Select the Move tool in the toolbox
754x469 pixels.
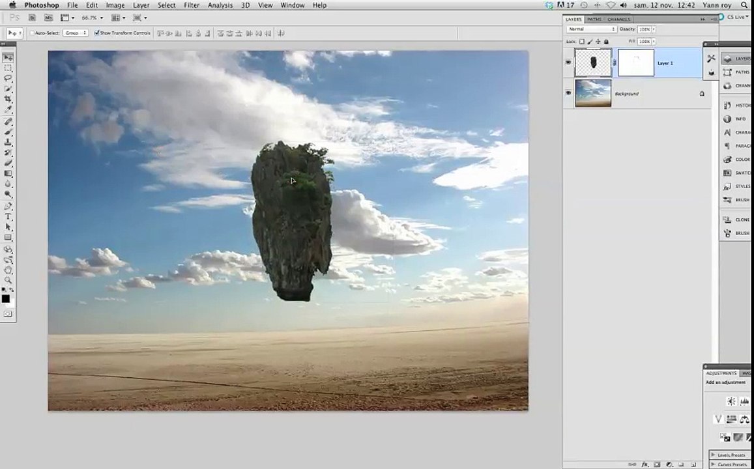[x=8, y=58]
